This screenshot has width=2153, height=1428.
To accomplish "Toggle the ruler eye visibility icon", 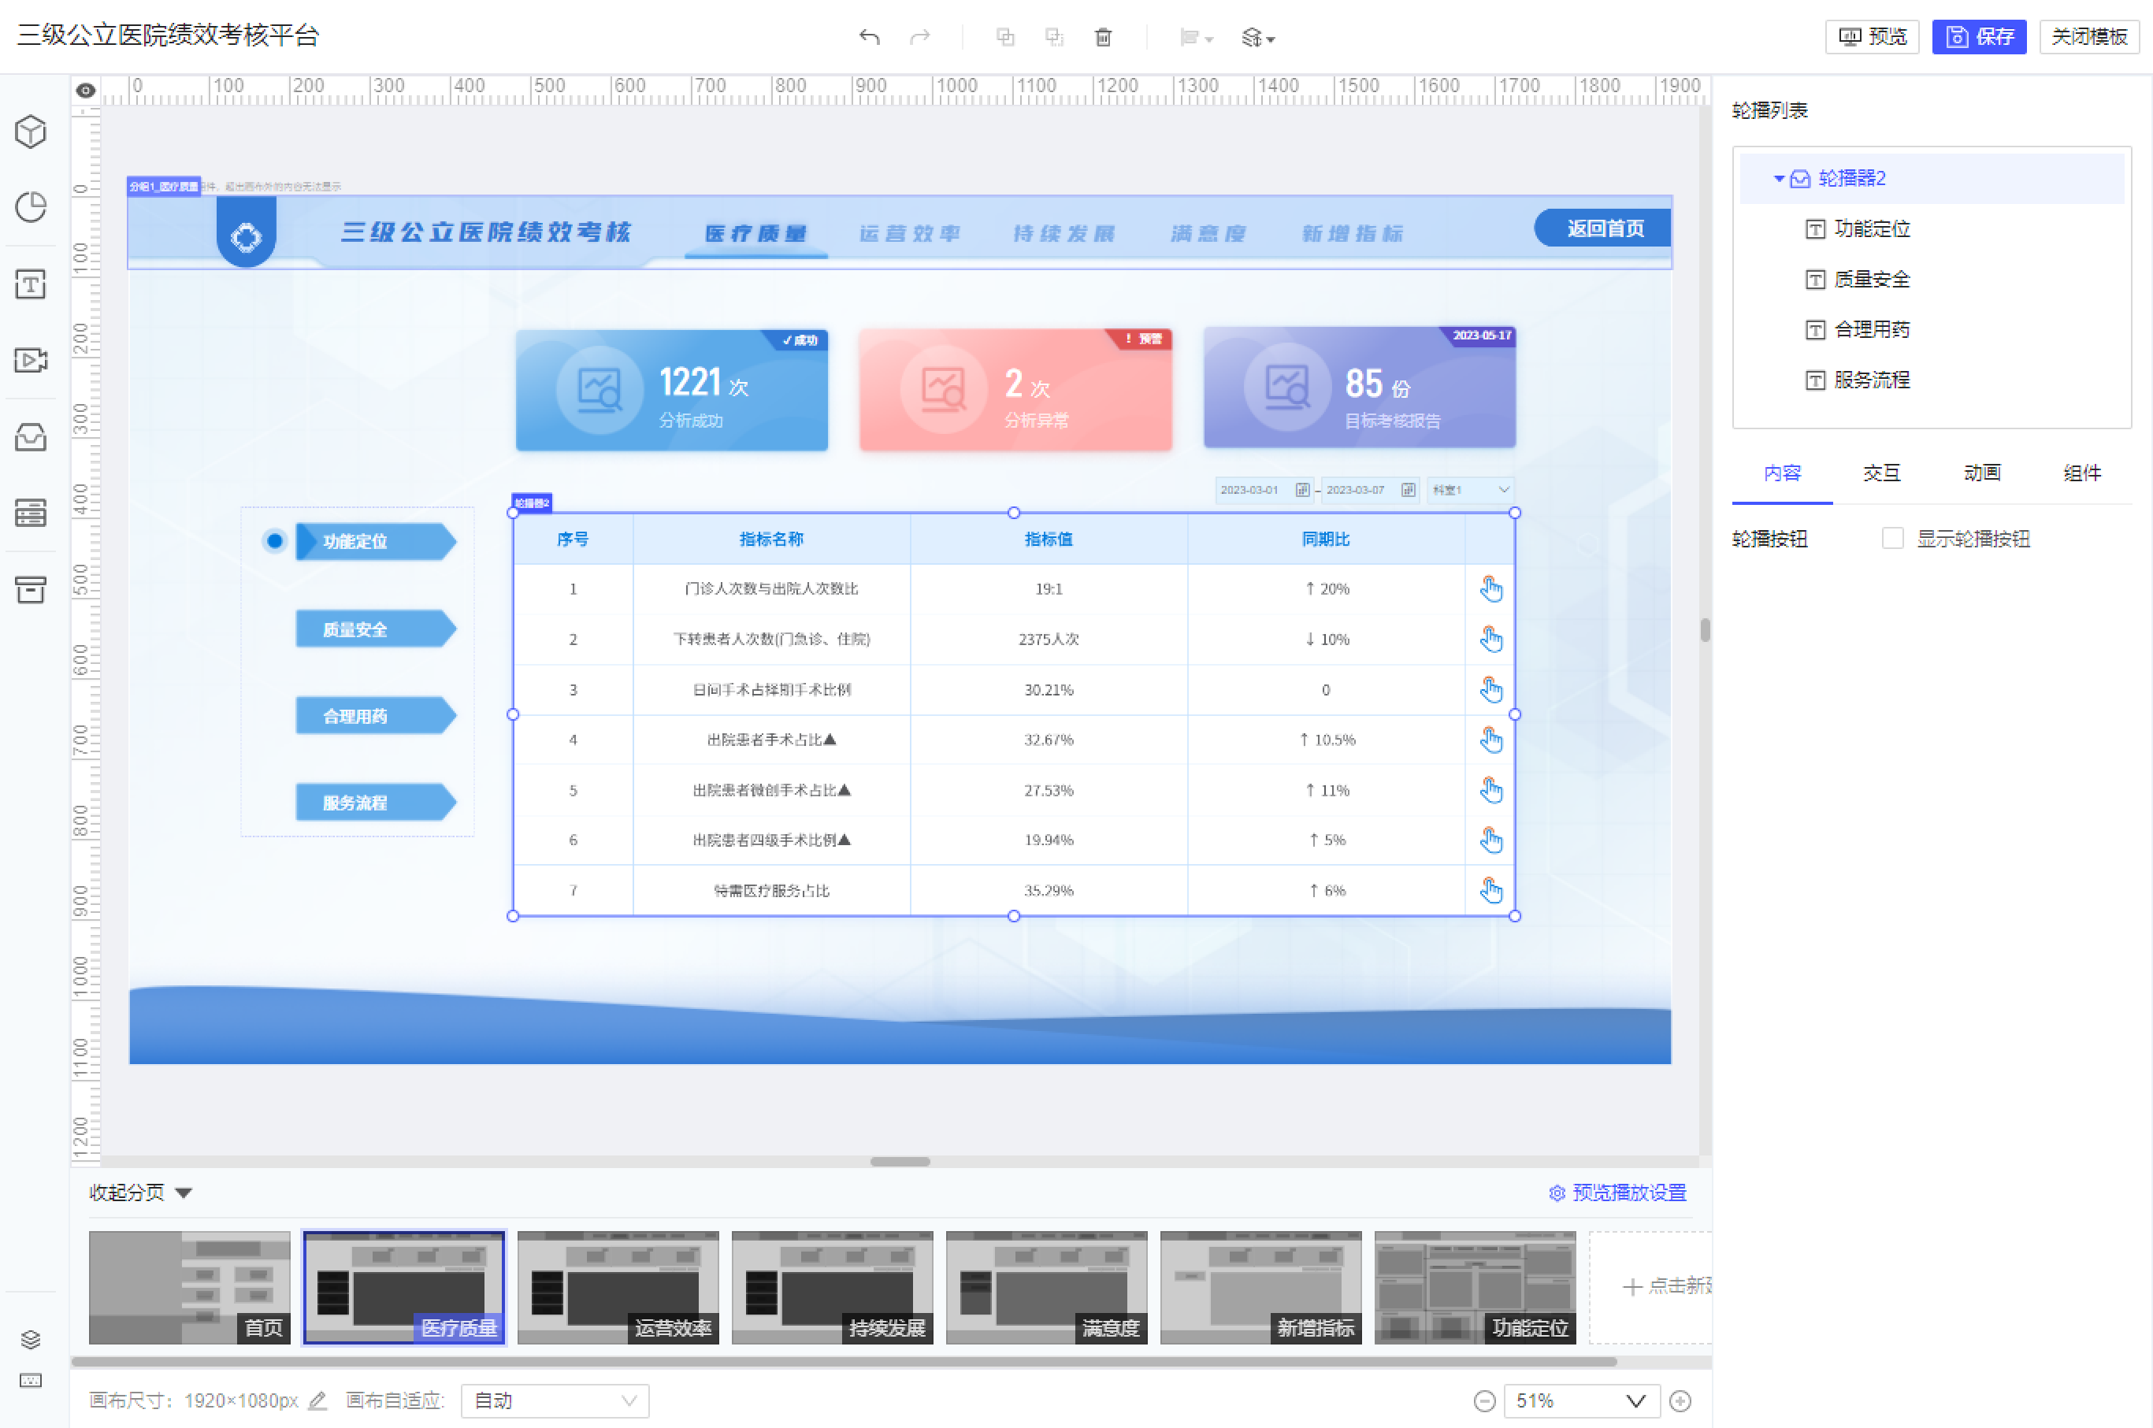I will coord(86,90).
